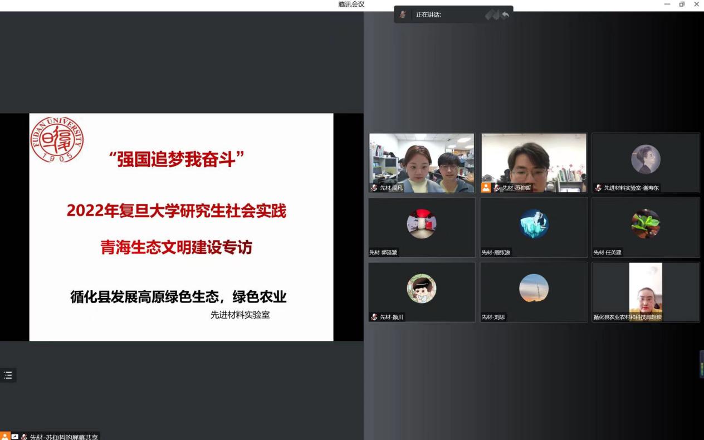Click the screen share icon in bottom-left label
Viewport: 704px width, 440px height.
click(x=15, y=437)
